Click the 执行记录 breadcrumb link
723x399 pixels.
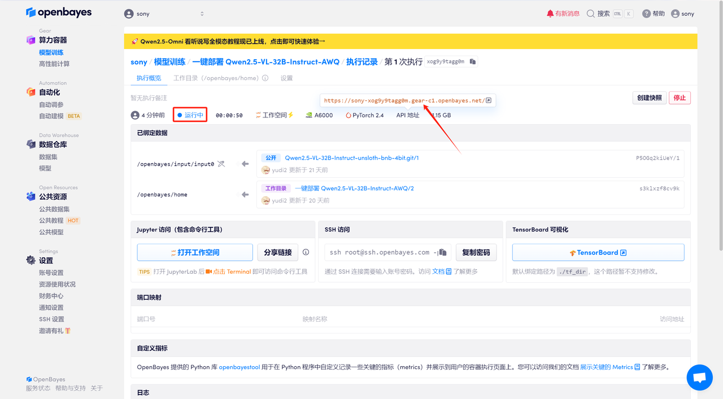(362, 62)
